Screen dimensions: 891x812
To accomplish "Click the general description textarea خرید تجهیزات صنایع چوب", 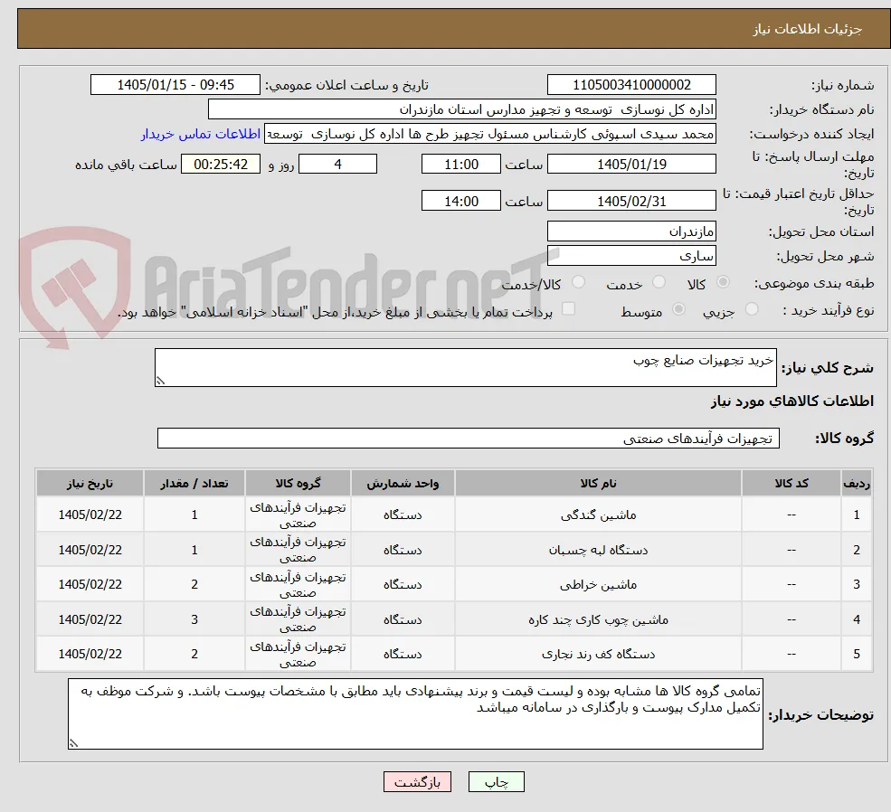I will pyautogui.click(x=465, y=367).
